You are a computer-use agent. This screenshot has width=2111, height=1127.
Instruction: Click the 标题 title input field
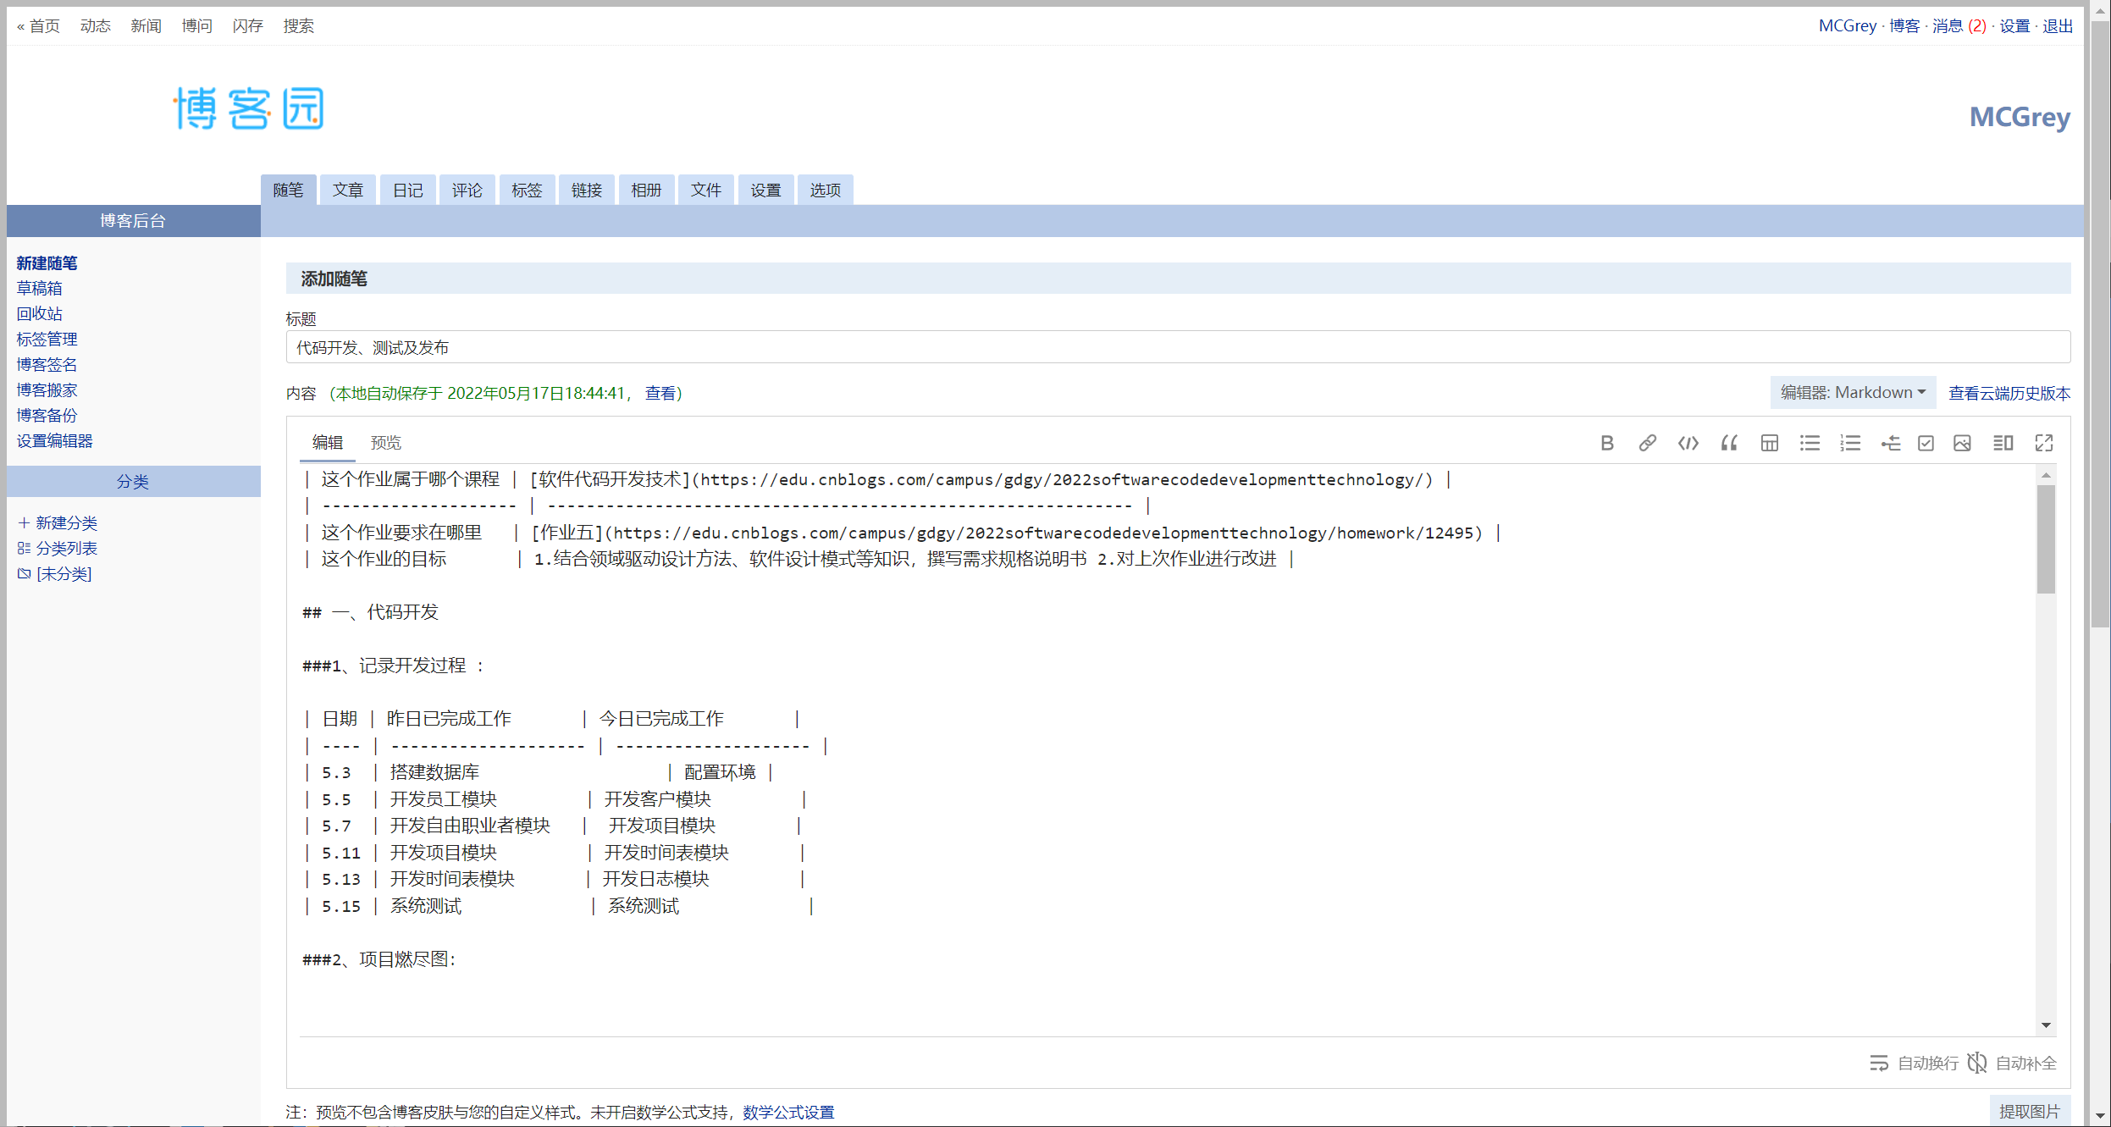pos(1177,348)
